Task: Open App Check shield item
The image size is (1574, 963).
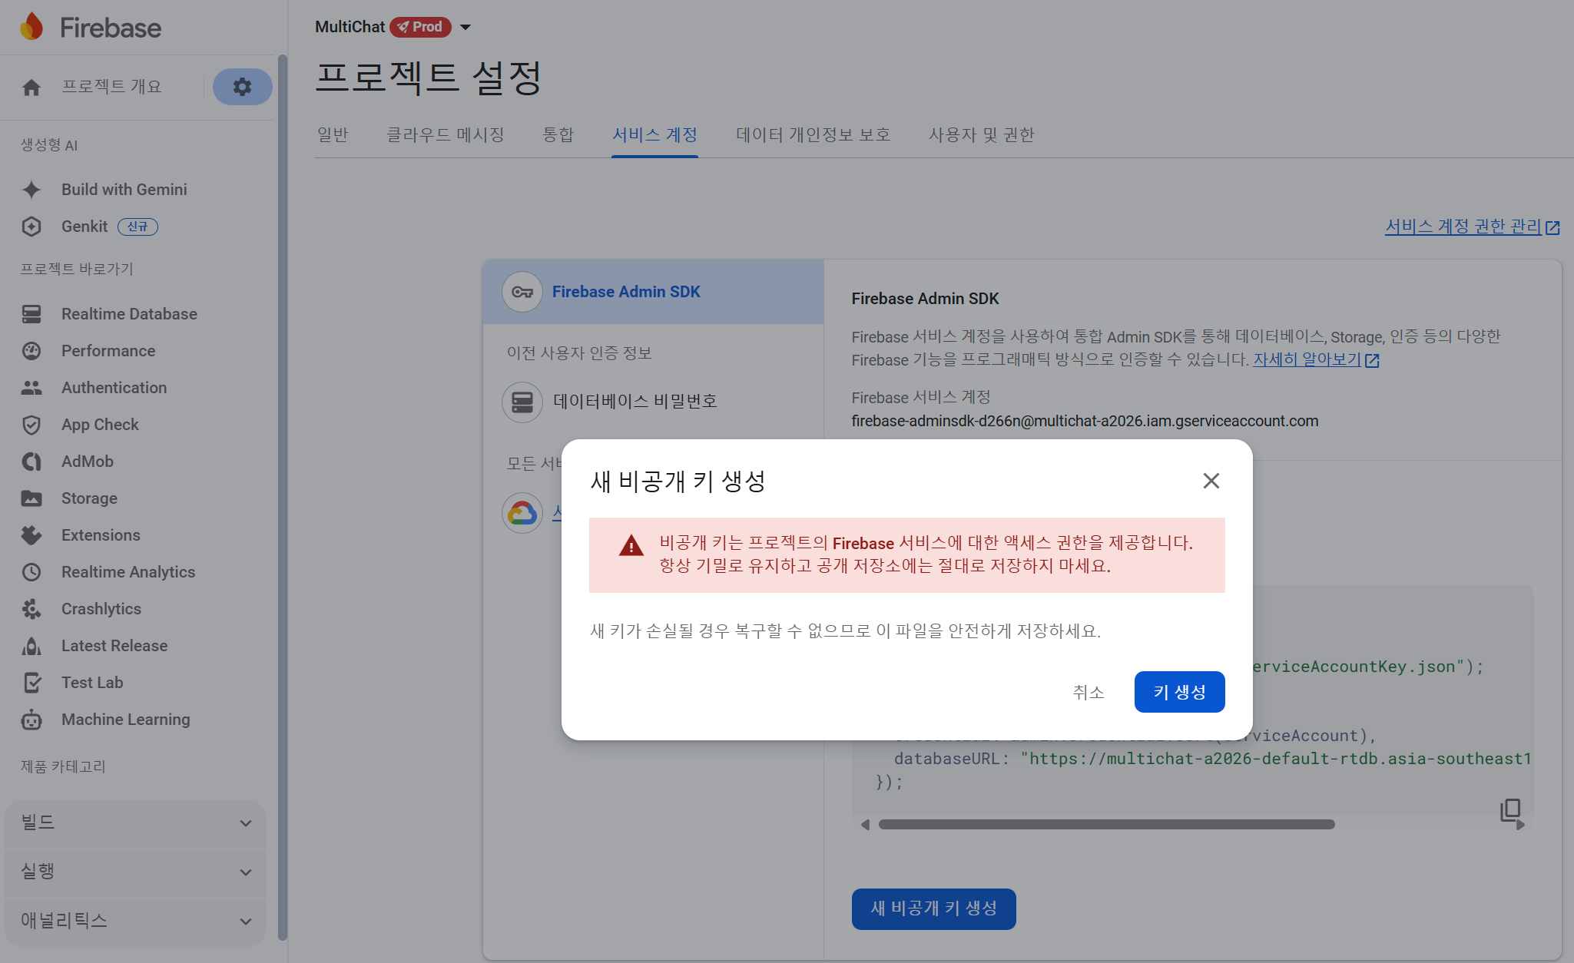Action: 100,425
